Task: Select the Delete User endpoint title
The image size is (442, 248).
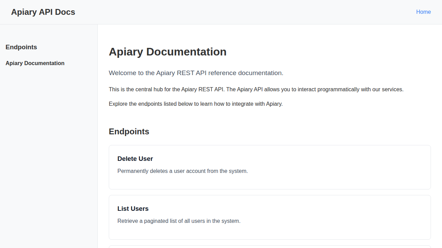Action: tap(135, 159)
